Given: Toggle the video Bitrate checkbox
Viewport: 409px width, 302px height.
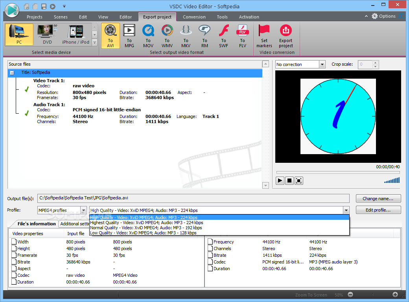Looking at the screenshot, I should [x=14, y=262].
